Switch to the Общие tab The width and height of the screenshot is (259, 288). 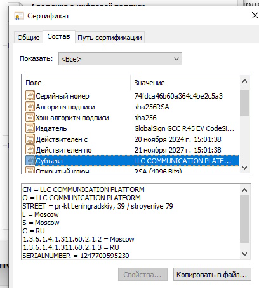29,38
